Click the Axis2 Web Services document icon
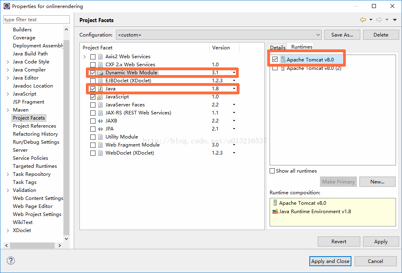 tap(100, 57)
